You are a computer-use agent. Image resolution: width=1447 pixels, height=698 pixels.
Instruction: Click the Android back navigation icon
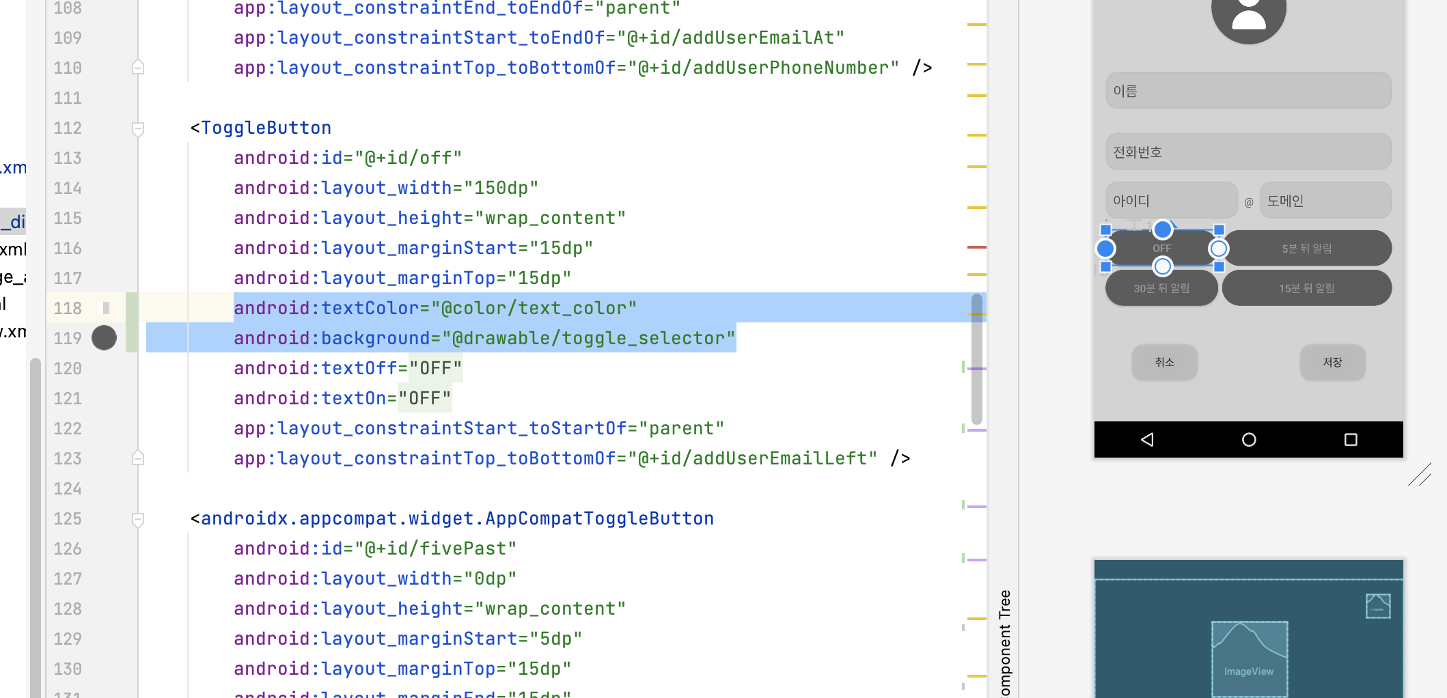(1147, 440)
